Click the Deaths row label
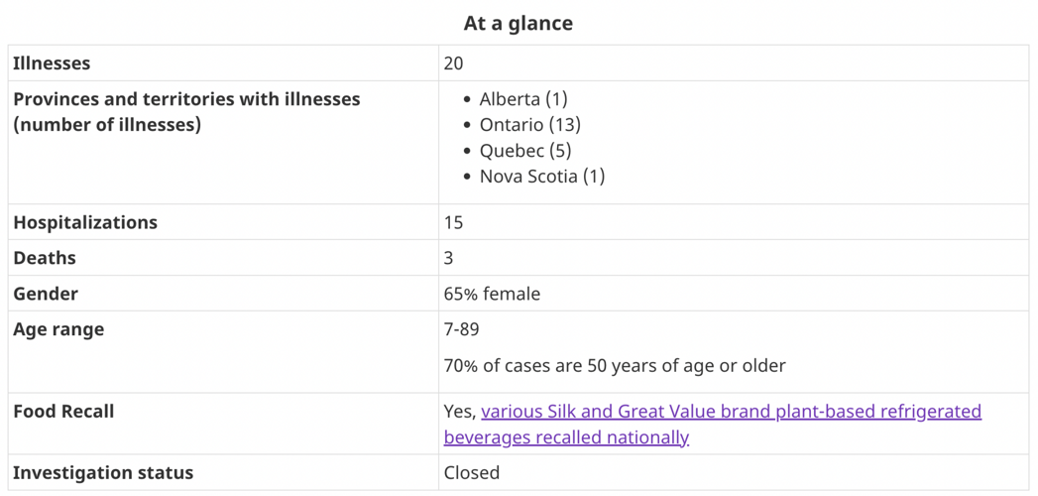Image resolution: width=1038 pixels, height=496 pixels. [45, 258]
